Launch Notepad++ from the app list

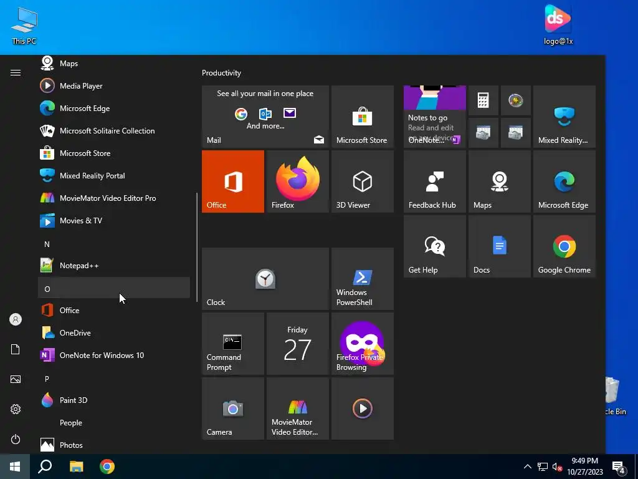coord(114,266)
